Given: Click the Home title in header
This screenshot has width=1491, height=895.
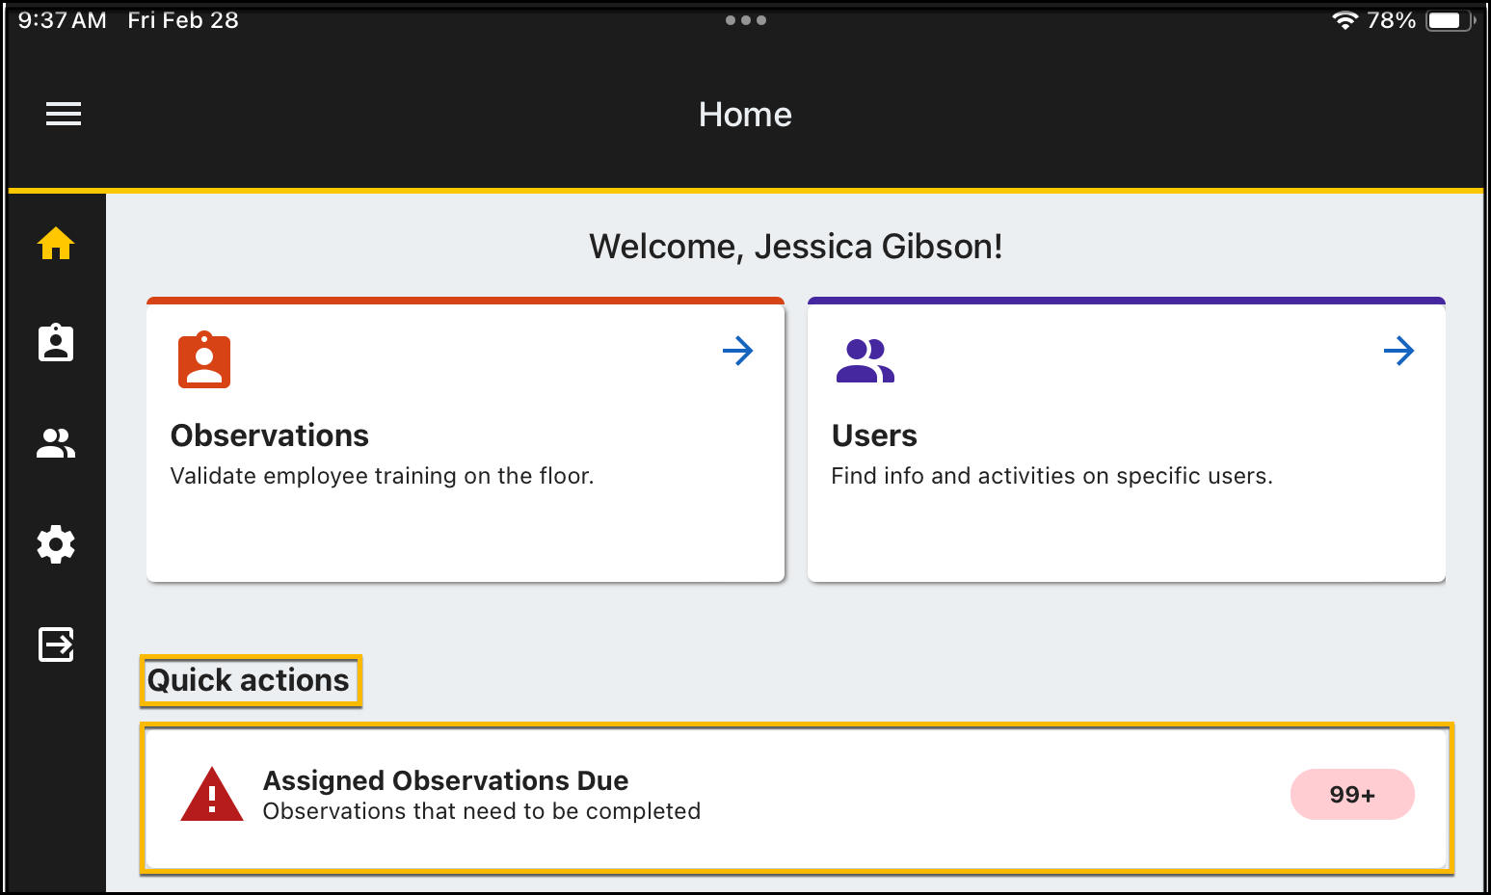Looking at the screenshot, I should pos(745,115).
